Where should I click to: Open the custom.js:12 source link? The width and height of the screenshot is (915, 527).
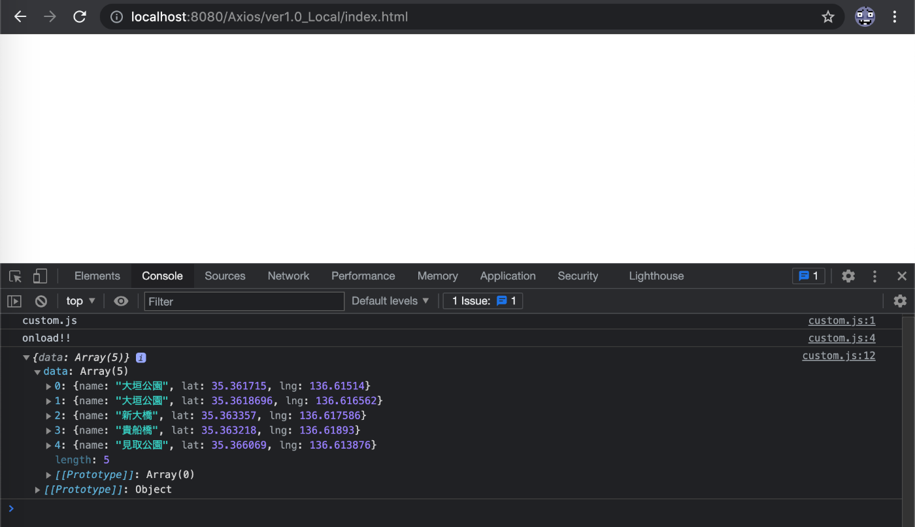pyautogui.click(x=839, y=356)
